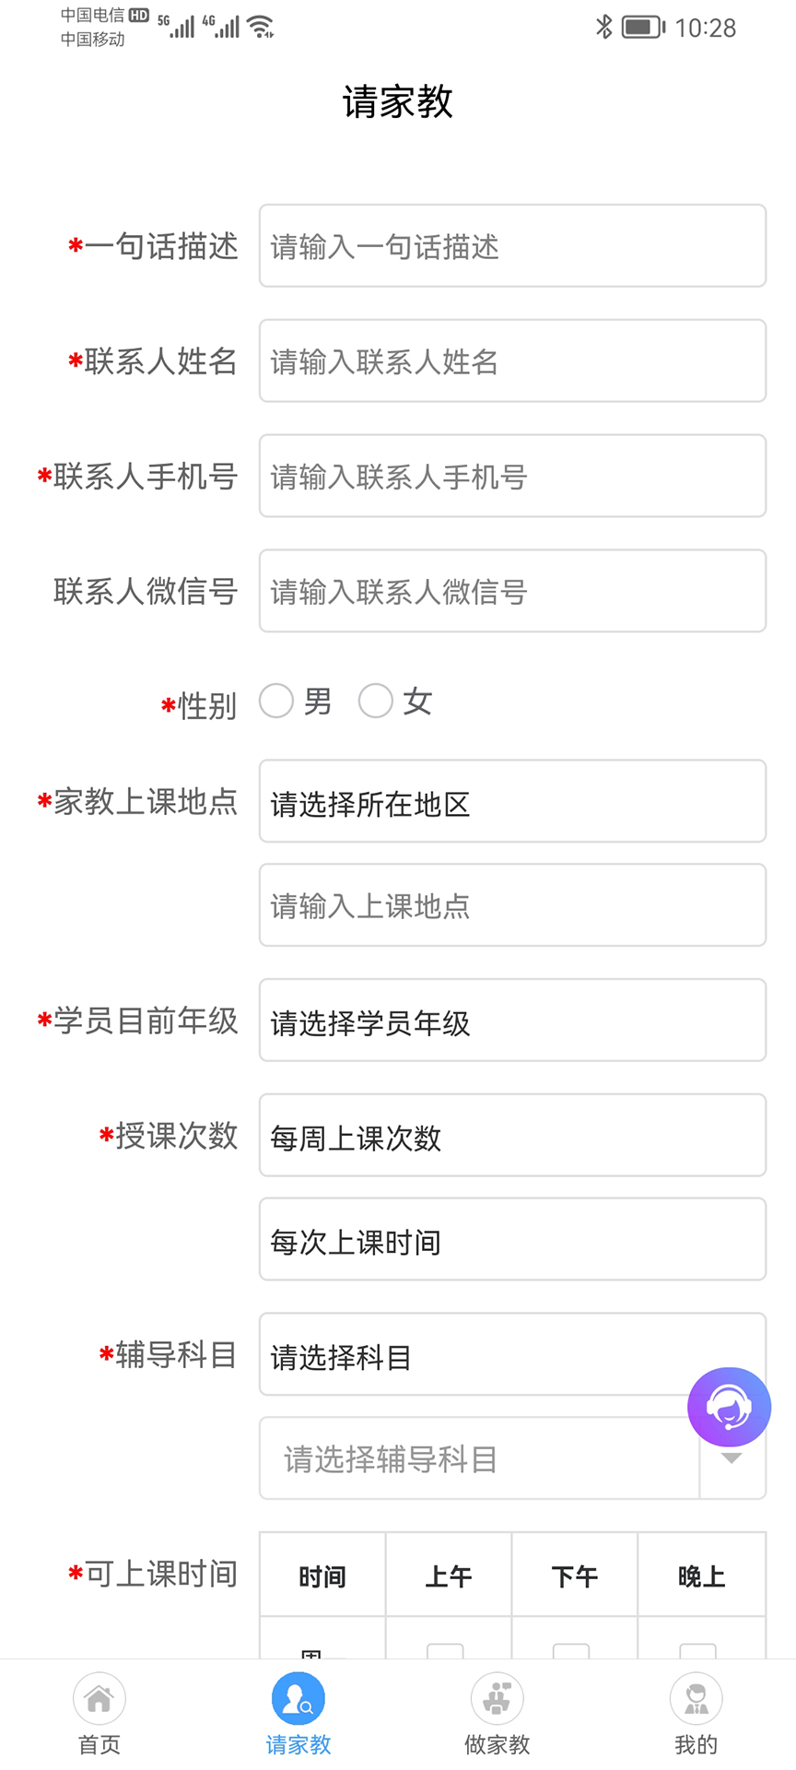Expand the 请选择辅导科目 dropdown arrow
The image size is (796, 1770).
pos(732,1459)
